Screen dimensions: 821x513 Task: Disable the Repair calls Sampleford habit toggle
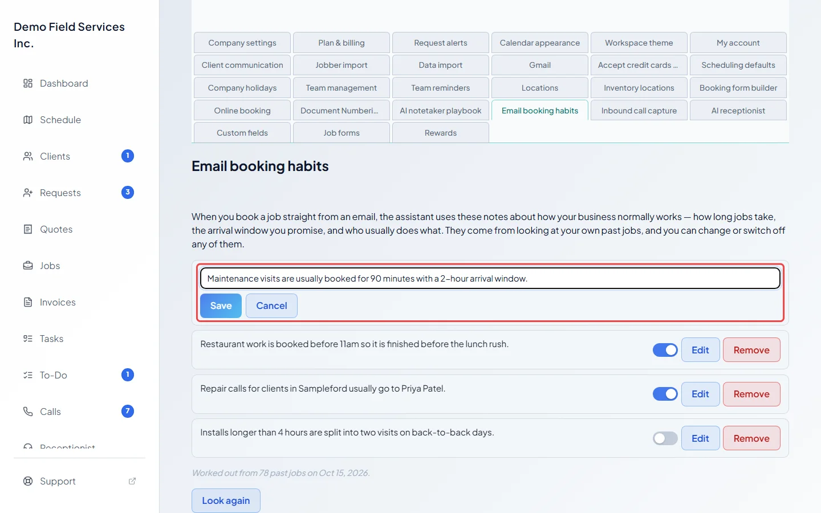(665, 394)
